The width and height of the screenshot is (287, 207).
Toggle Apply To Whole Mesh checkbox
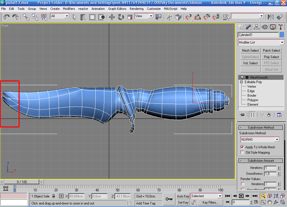(242, 147)
